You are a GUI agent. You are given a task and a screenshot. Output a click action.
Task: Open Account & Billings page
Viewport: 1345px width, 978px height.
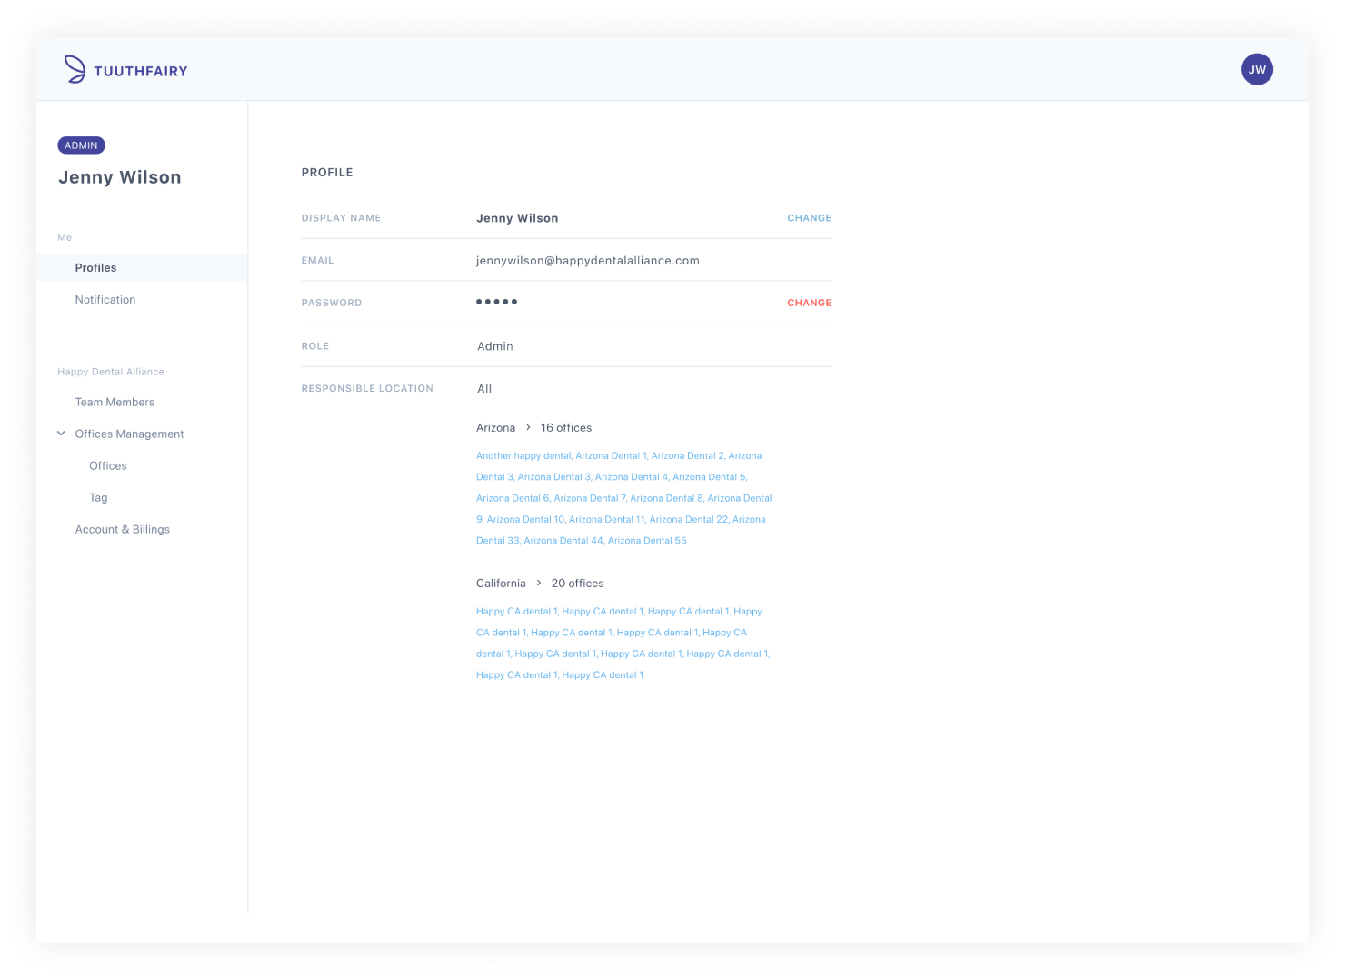tap(123, 529)
